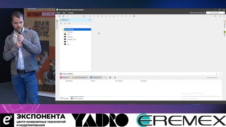The height and width of the screenshot is (127, 226).
Task: Click the HDL проект column header
Action: 119,81
